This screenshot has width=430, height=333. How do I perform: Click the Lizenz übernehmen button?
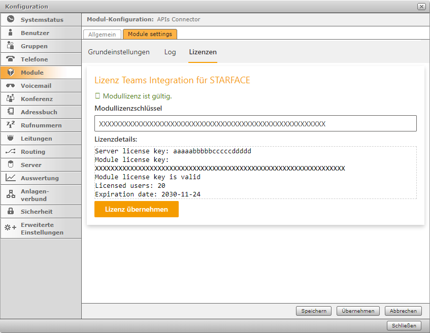(x=136, y=209)
